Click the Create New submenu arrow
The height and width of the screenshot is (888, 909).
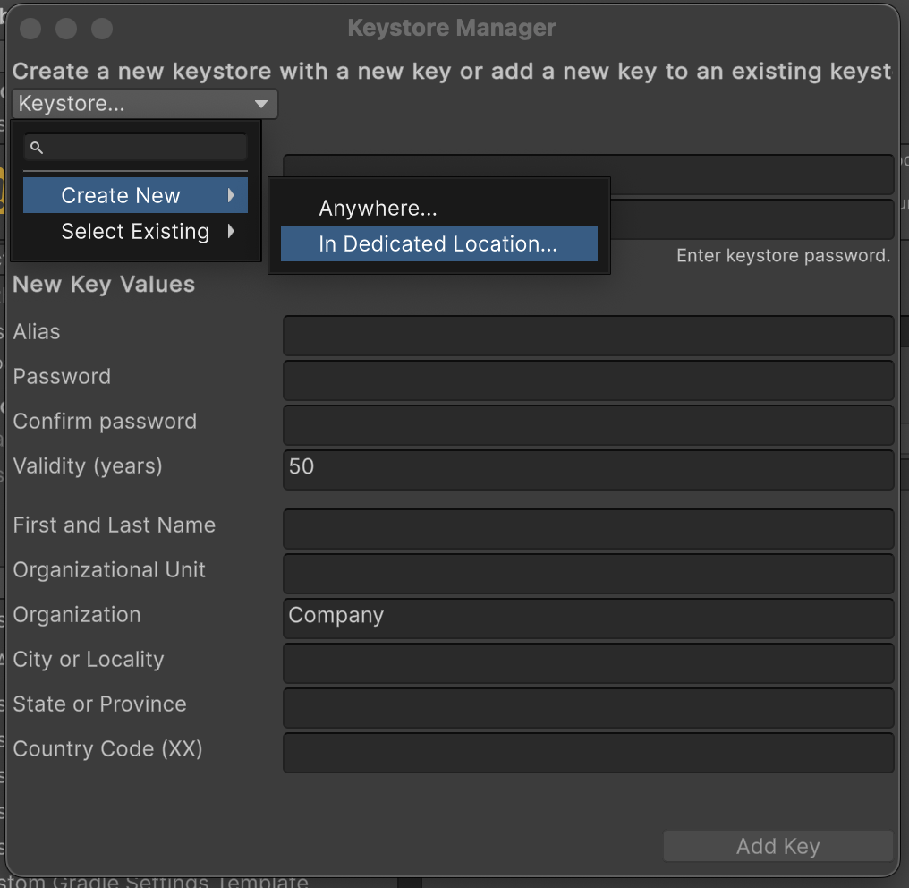point(232,195)
